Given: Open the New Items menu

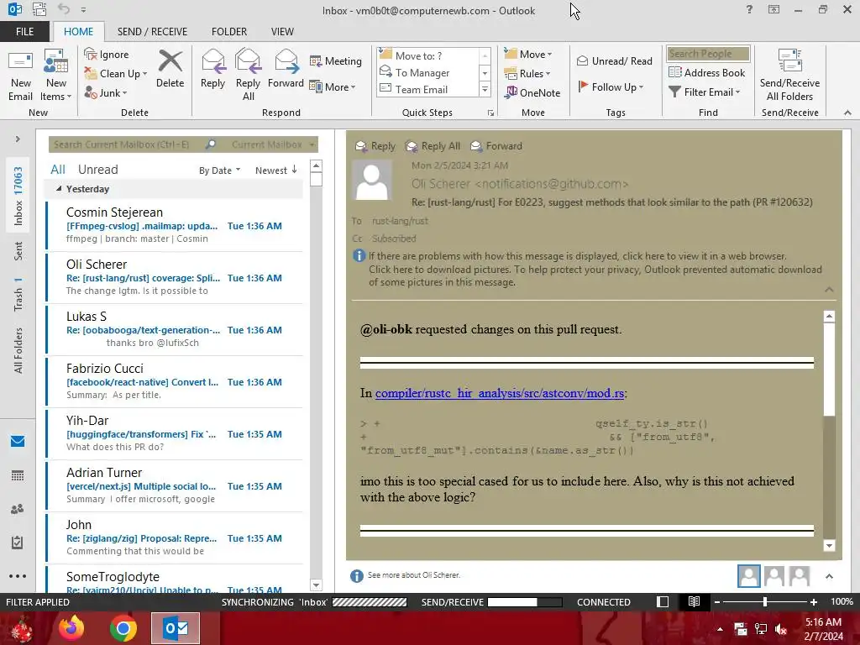Looking at the screenshot, I should click(x=56, y=76).
